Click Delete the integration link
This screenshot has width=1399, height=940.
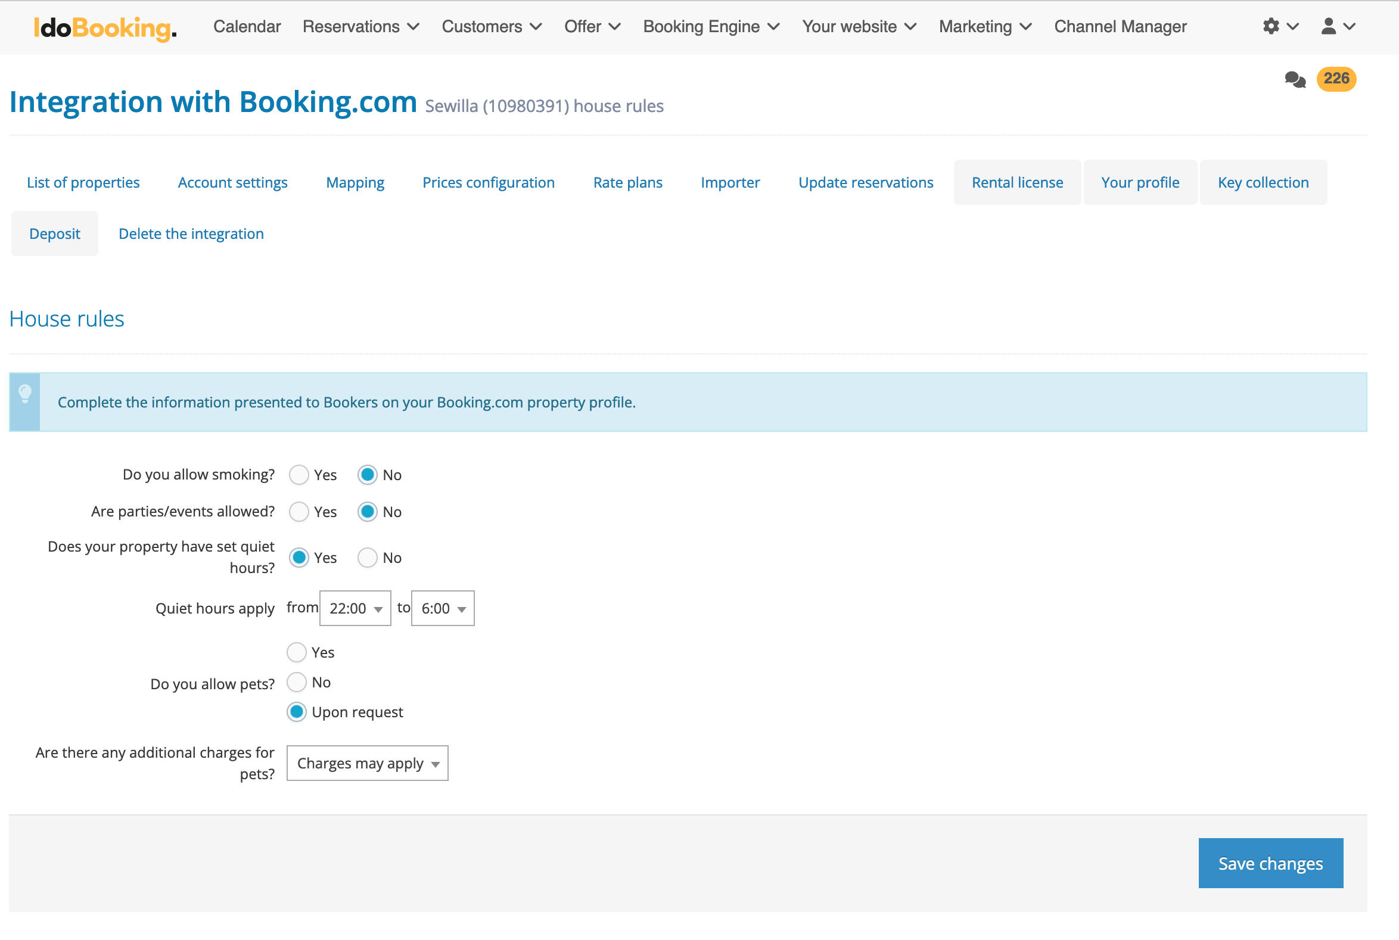click(191, 234)
